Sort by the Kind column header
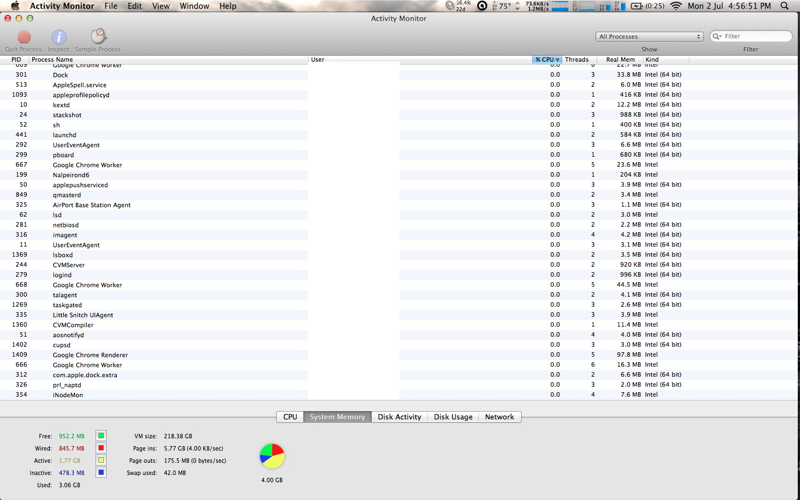 tap(666, 59)
